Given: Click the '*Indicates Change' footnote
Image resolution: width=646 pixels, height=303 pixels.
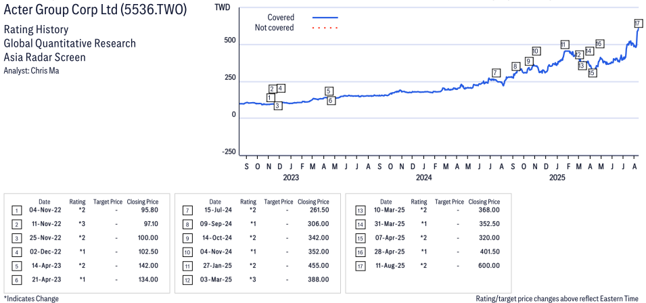Looking at the screenshot, I should (x=31, y=298).
